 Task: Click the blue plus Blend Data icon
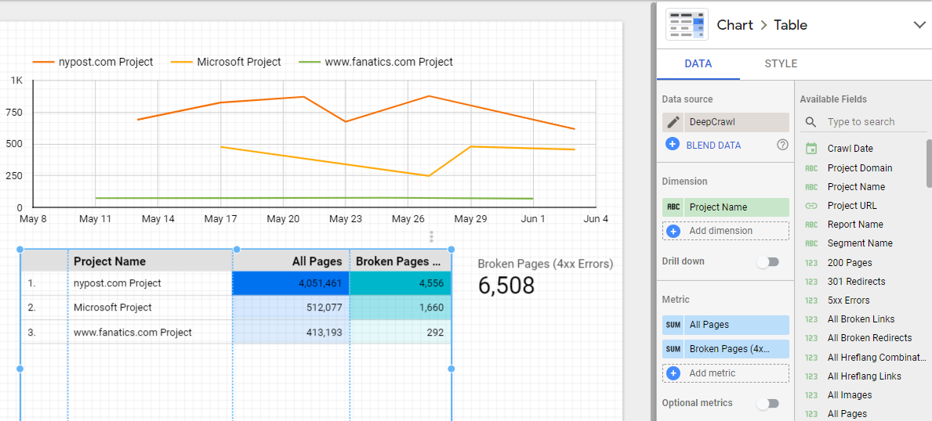tap(673, 145)
